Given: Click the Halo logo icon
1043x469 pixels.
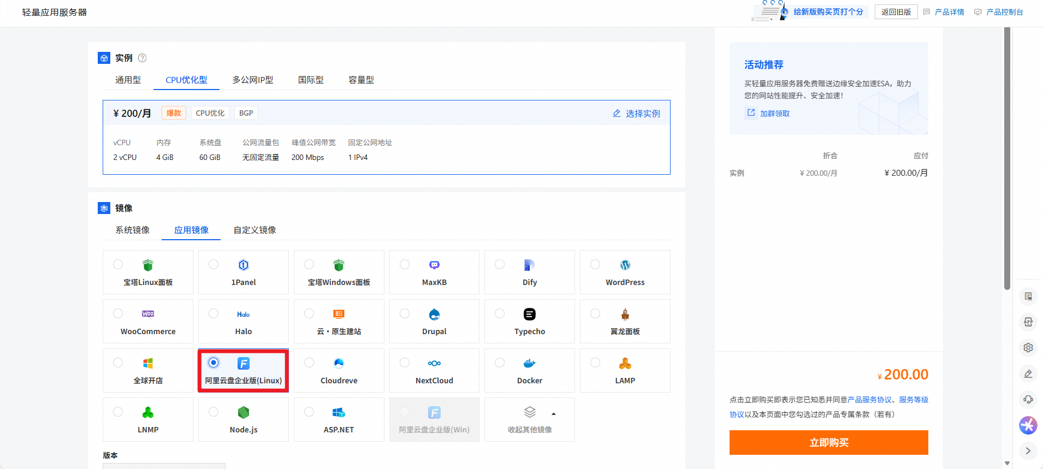Looking at the screenshot, I should (244, 314).
